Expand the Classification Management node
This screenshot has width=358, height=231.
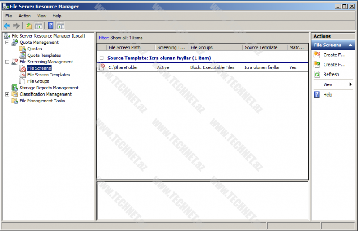tap(7, 94)
